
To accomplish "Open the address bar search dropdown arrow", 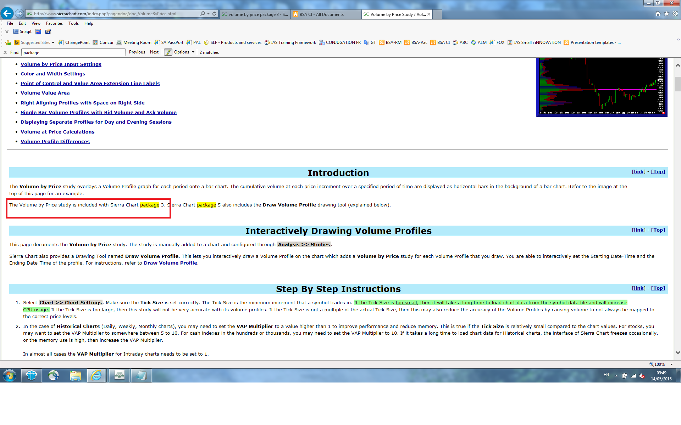I will (x=209, y=14).
